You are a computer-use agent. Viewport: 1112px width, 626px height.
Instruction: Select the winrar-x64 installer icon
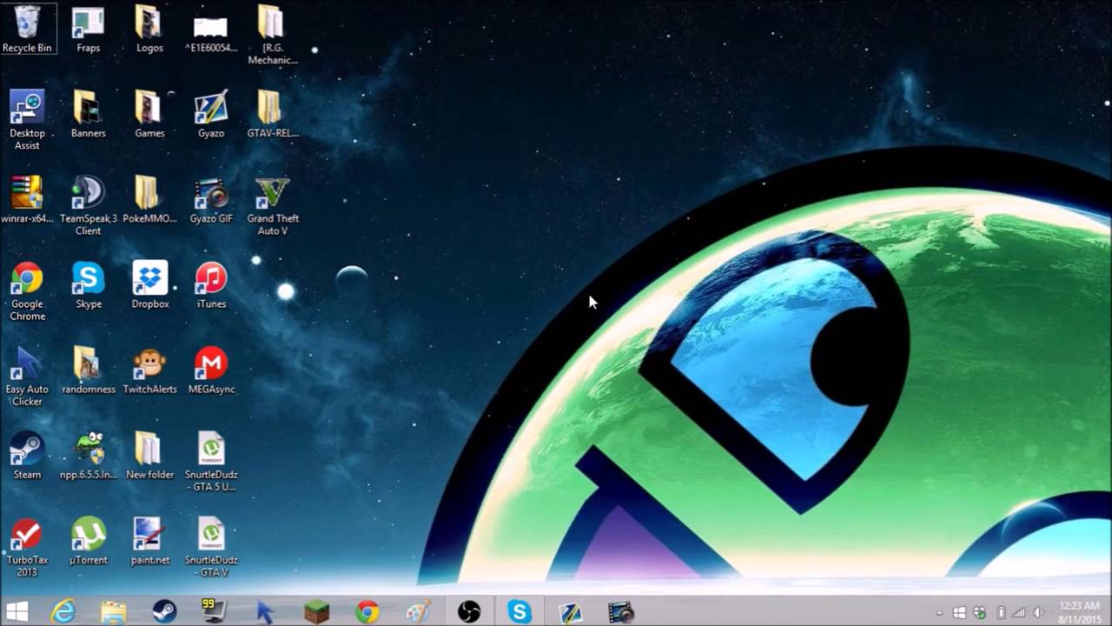27,199
